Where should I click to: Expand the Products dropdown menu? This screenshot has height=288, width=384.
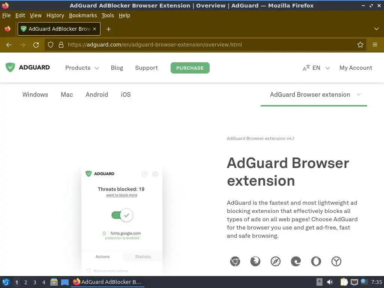[82, 68]
